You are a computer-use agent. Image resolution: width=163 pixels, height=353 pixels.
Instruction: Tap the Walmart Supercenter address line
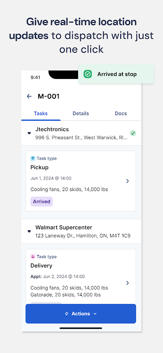[83, 236]
